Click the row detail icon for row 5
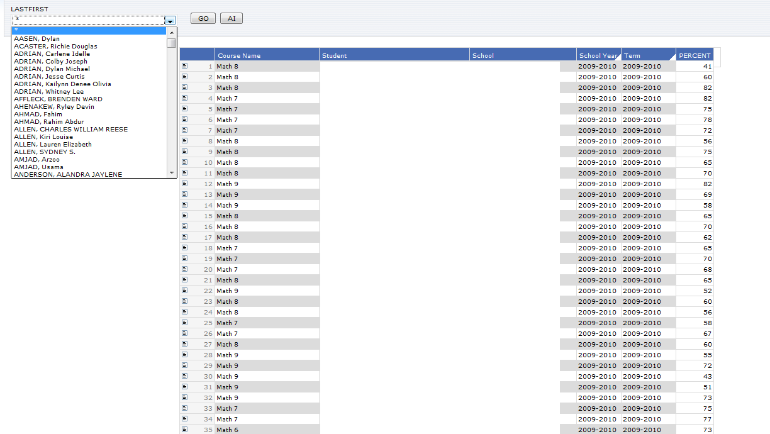This screenshot has height=434, width=770. pos(184,109)
